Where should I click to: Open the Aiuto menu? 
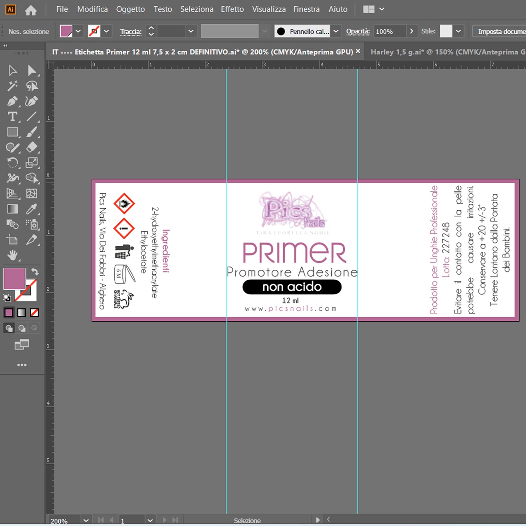(338, 9)
